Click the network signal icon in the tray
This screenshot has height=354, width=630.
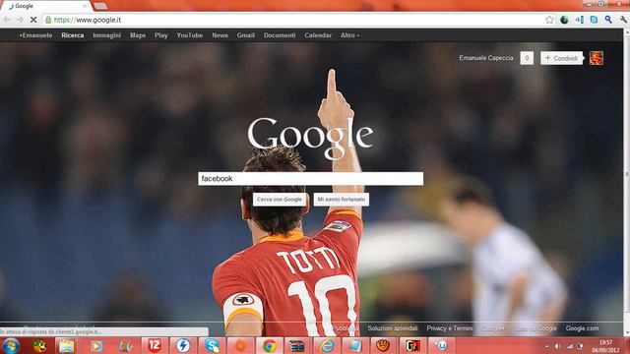click(569, 346)
